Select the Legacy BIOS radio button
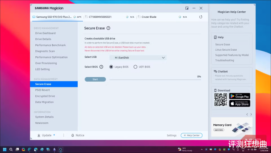The width and height of the screenshot is (271, 153). pos(111,67)
